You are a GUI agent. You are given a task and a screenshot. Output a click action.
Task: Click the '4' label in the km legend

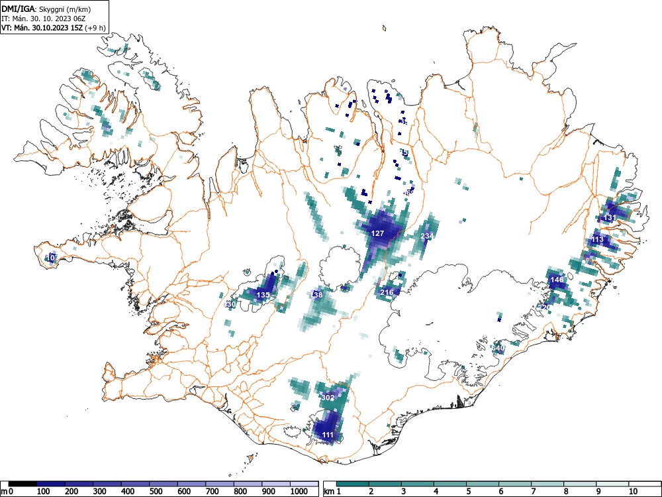point(436,492)
